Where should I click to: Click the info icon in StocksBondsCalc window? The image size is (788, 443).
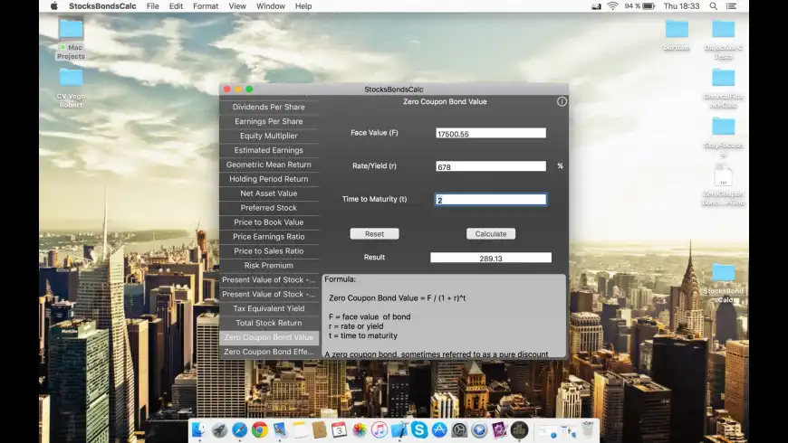(562, 102)
